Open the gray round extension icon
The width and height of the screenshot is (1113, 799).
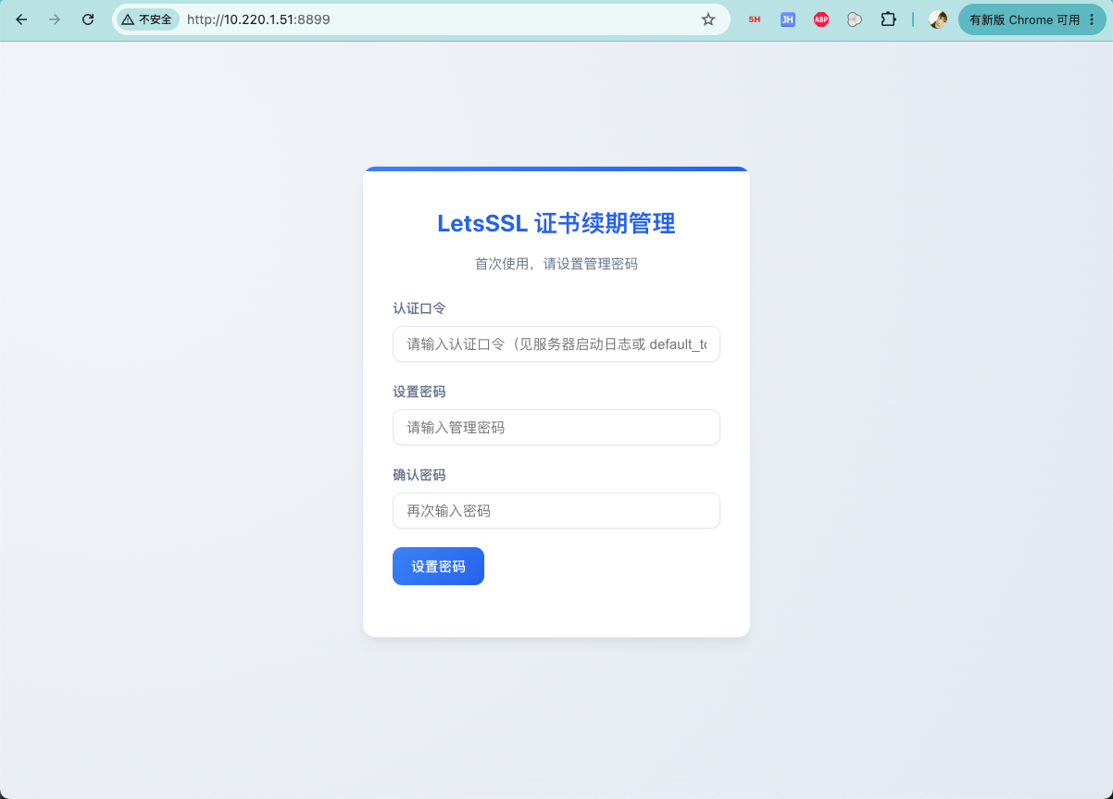855,19
